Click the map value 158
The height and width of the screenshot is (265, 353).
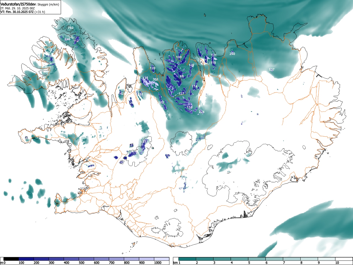189,107
